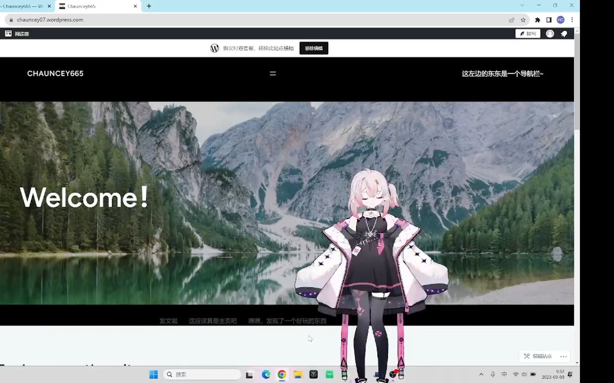Viewport: 614px width, 383px height.
Task: Click the battery tray icon
Action: tap(533, 374)
